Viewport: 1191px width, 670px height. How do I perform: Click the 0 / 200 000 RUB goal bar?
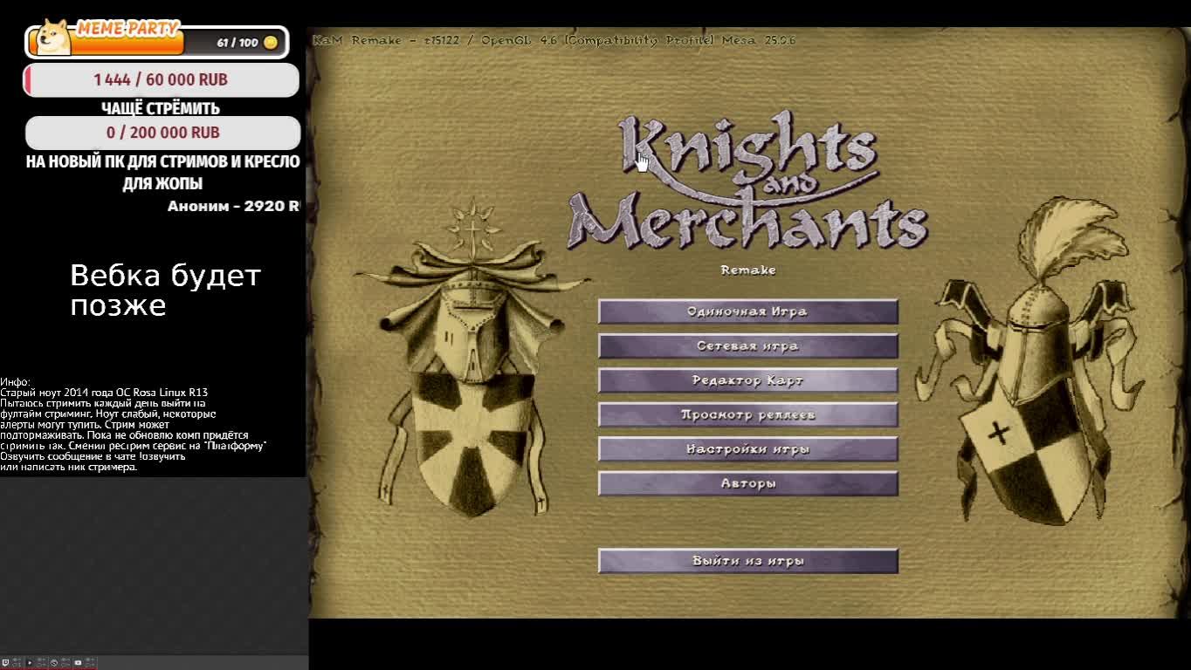click(x=162, y=133)
